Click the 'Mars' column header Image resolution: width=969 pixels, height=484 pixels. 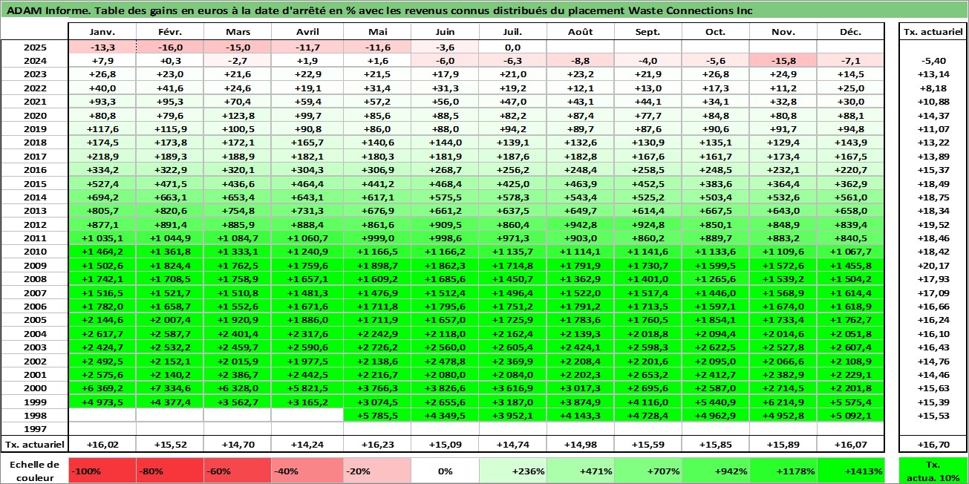[238, 32]
